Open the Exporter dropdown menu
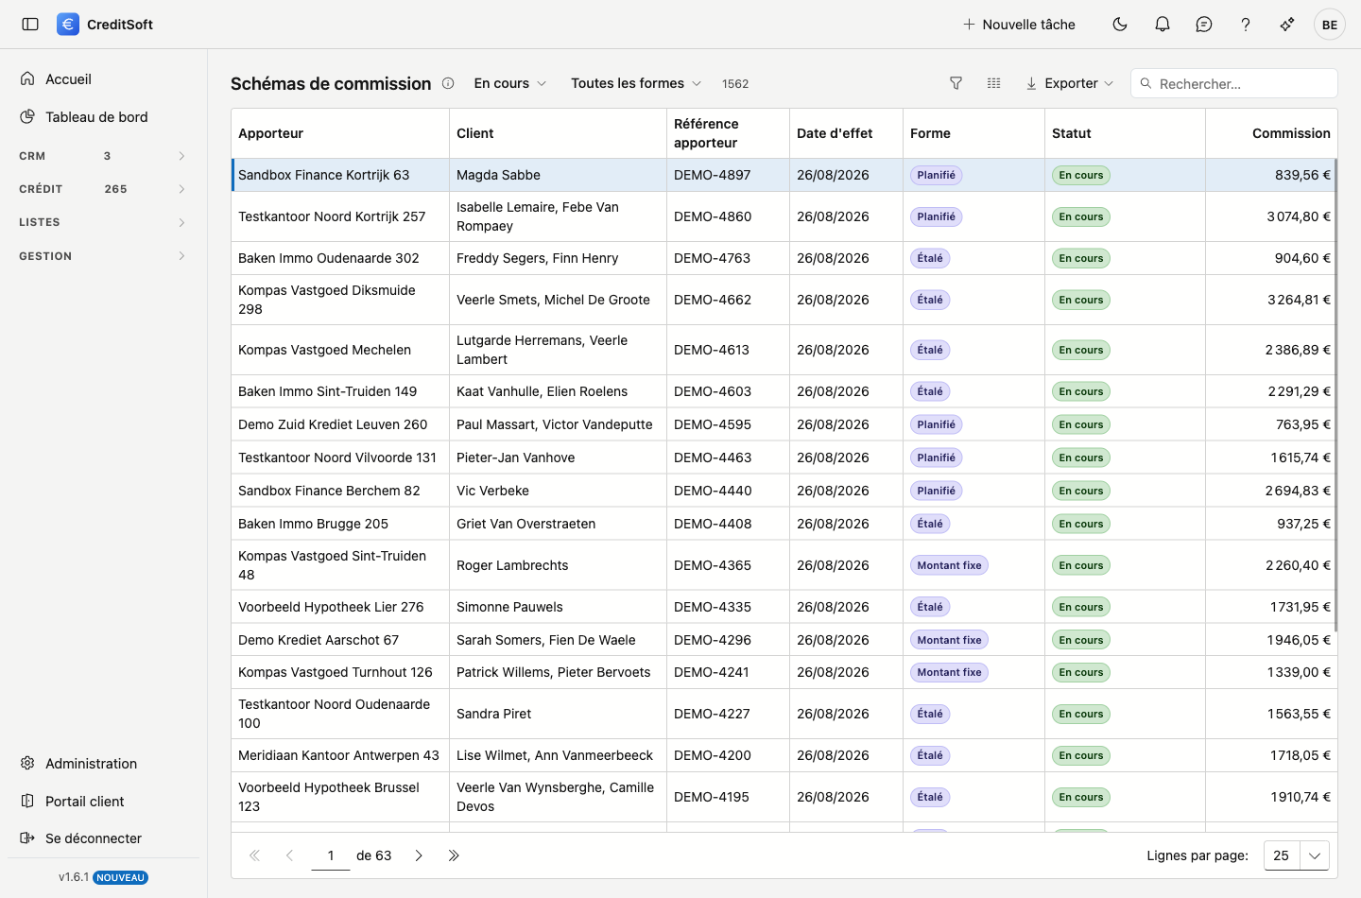Viewport: 1361px width, 898px height. 1070,83
